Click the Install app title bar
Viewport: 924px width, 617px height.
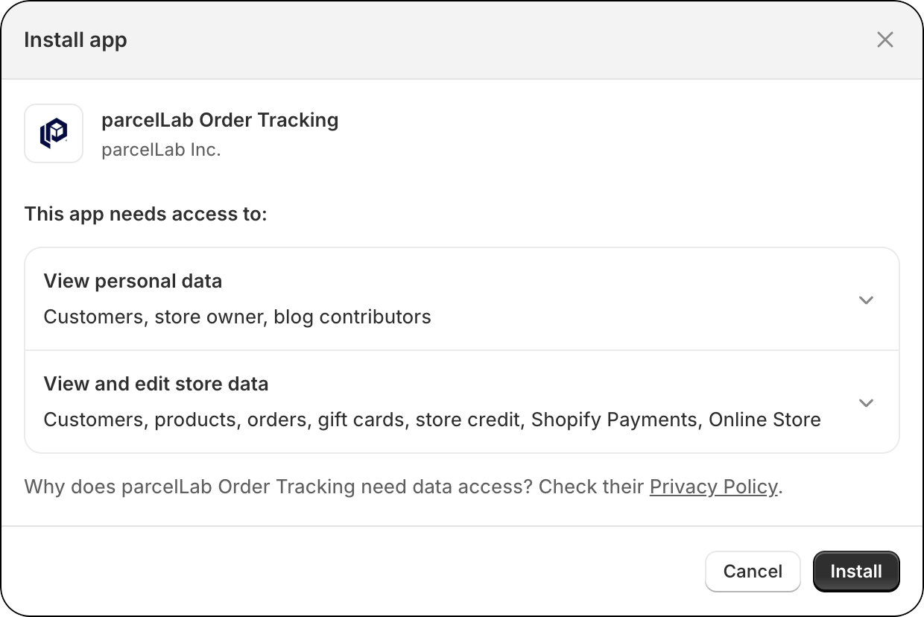[x=75, y=39]
